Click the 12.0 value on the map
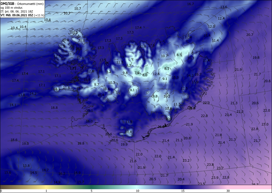The image size is (272, 193). click(211, 27)
